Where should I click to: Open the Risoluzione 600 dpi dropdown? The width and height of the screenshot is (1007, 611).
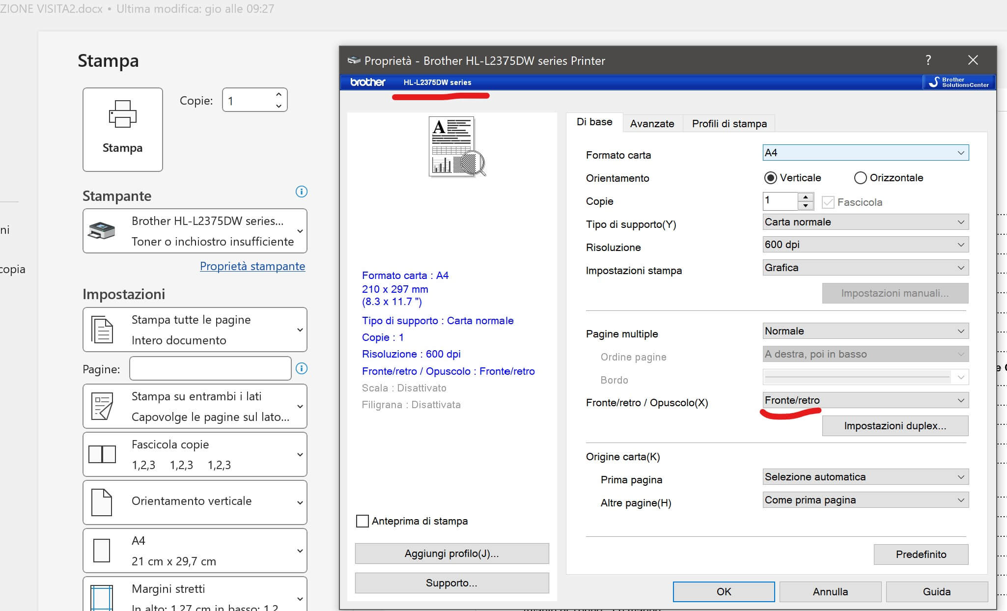coord(865,245)
